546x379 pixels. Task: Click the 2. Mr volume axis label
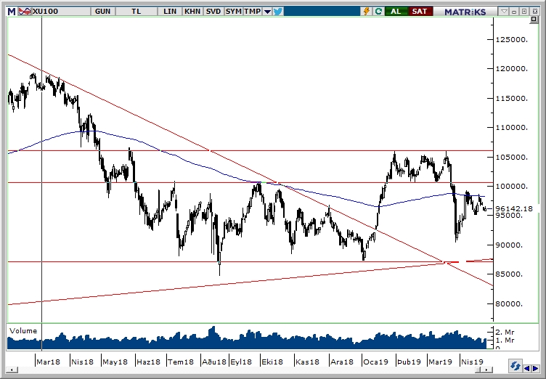click(x=505, y=332)
